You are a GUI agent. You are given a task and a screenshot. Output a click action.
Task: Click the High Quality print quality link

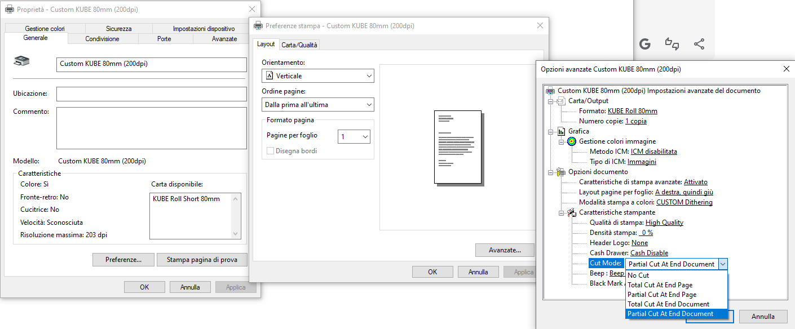[x=664, y=223]
